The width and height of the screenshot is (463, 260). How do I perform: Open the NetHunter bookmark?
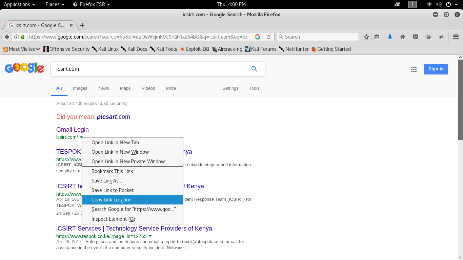[297, 49]
